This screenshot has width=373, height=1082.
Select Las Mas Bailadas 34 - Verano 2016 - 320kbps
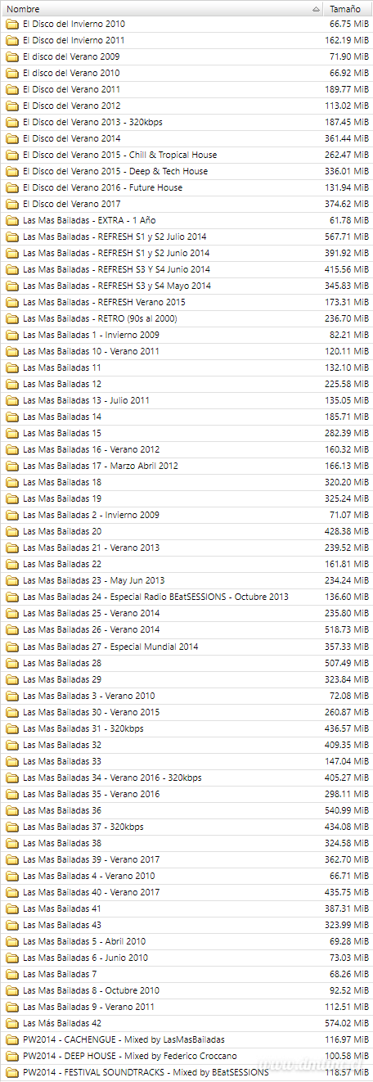[186, 778]
